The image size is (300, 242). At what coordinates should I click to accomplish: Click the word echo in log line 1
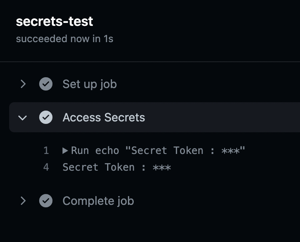(x=107, y=151)
